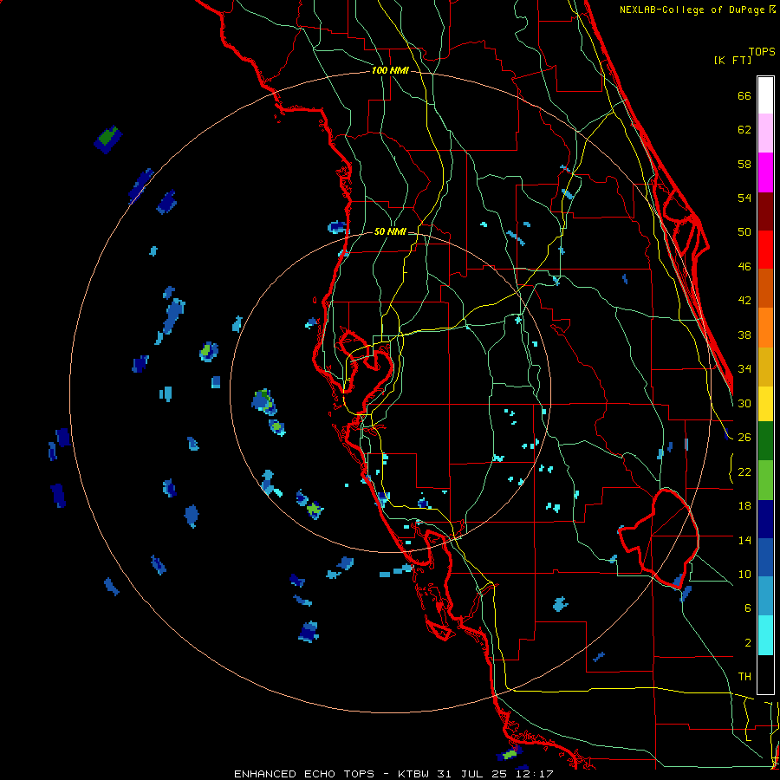Click the 26 value on the legend
Image resolution: width=780 pixels, height=780 pixels.
[744, 438]
